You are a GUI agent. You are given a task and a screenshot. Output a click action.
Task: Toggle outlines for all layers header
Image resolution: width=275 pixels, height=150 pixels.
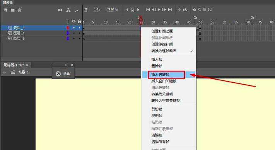point(68,21)
